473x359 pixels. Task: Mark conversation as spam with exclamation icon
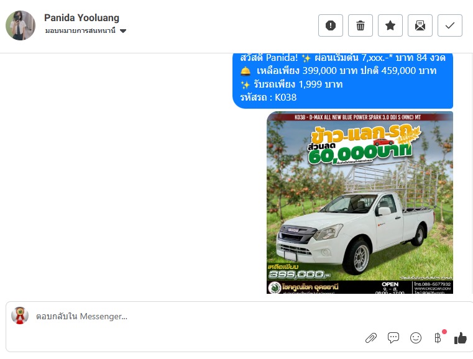point(330,25)
